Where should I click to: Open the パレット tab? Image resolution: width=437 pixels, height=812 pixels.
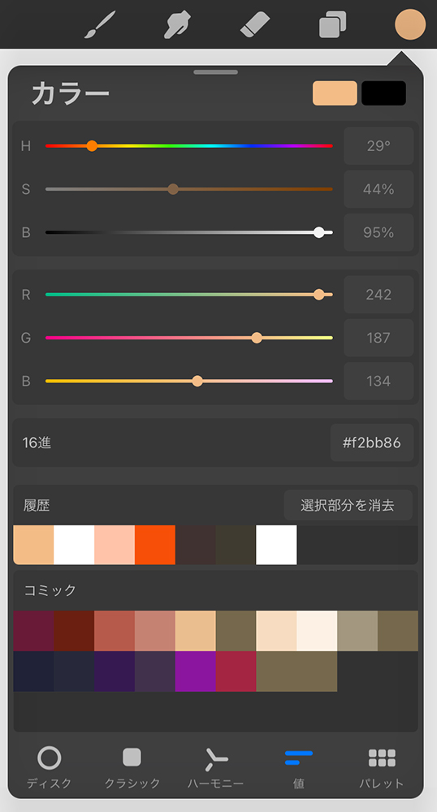[x=382, y=768]
